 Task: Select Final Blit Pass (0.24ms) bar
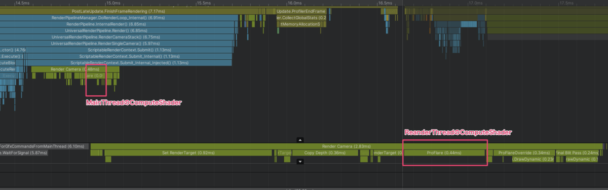click(x=577, y=153)
